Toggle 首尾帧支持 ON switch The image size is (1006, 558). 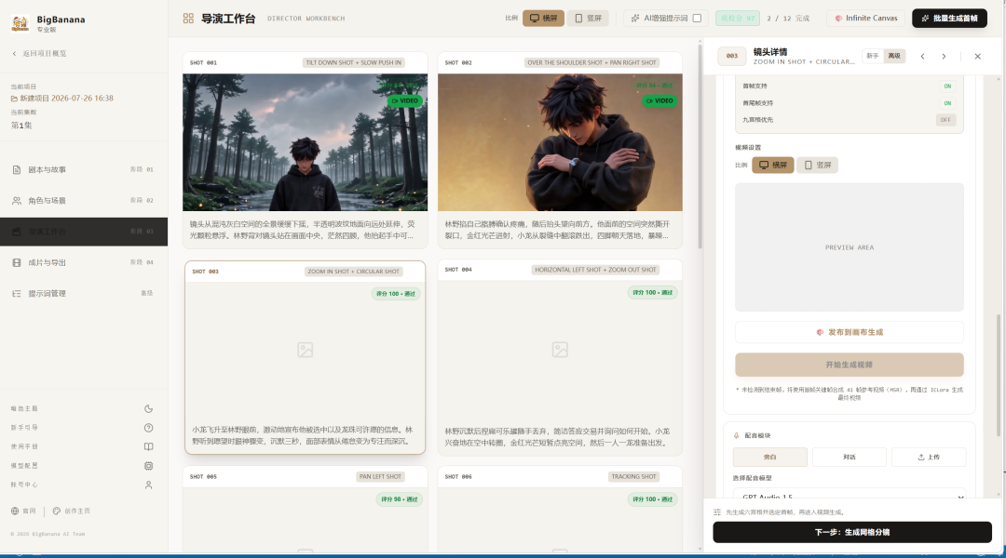point(947,103)
